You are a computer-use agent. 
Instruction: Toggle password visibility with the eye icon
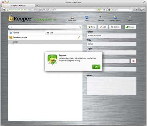point(133,61)
